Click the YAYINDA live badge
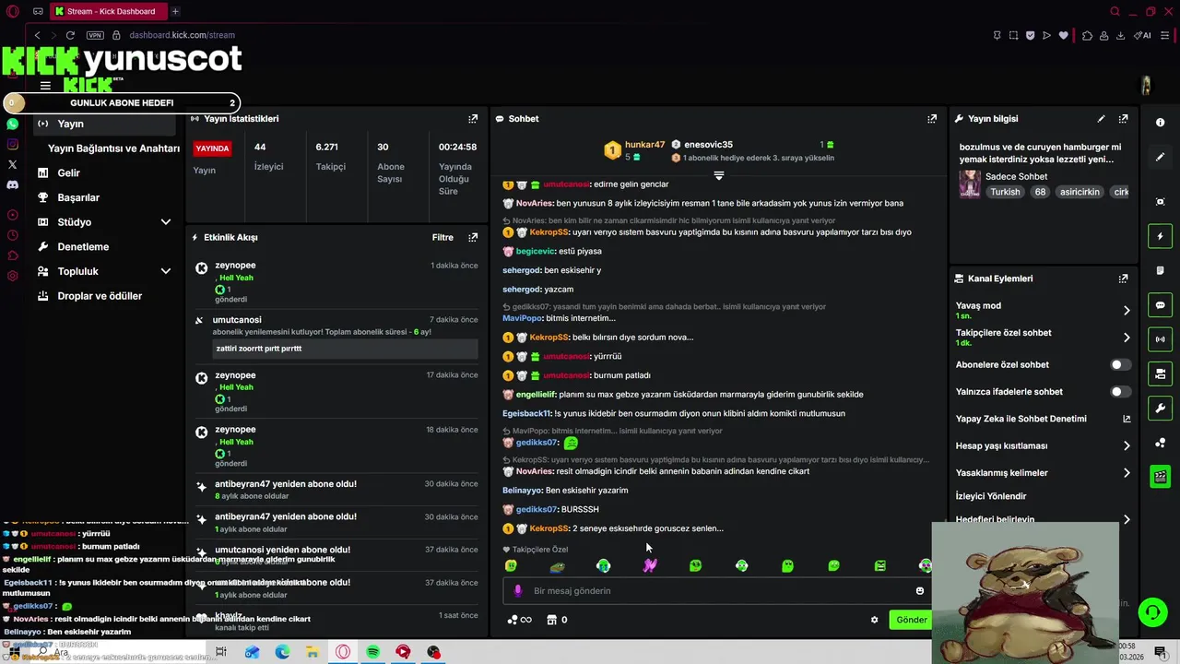 click(x=212, y=148)
